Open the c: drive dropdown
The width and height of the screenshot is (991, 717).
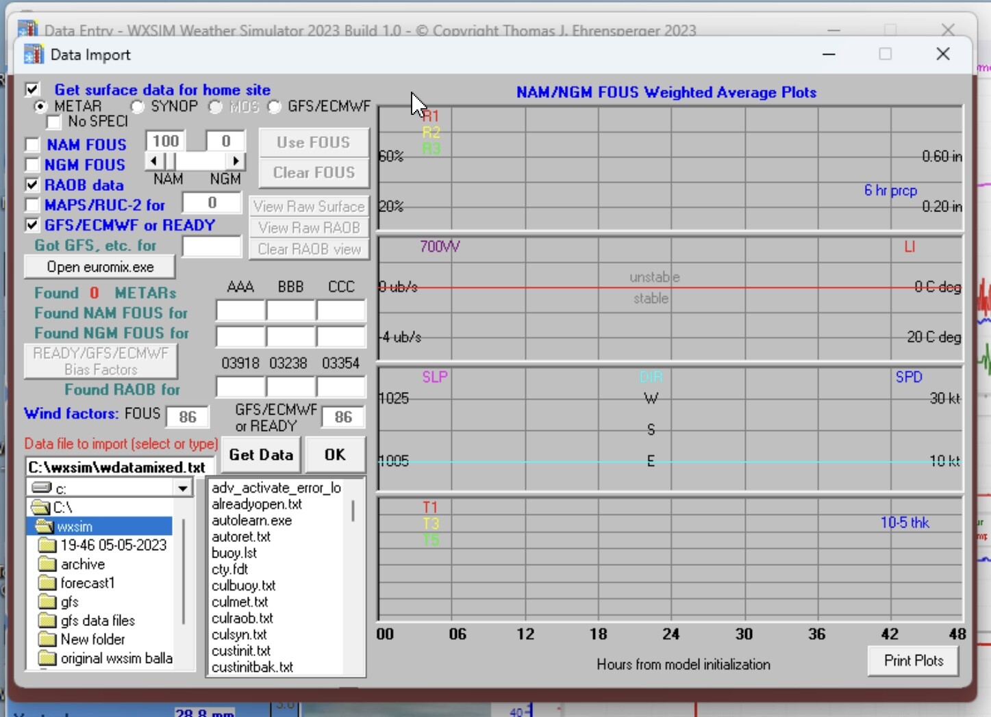(x=183, y=488)
